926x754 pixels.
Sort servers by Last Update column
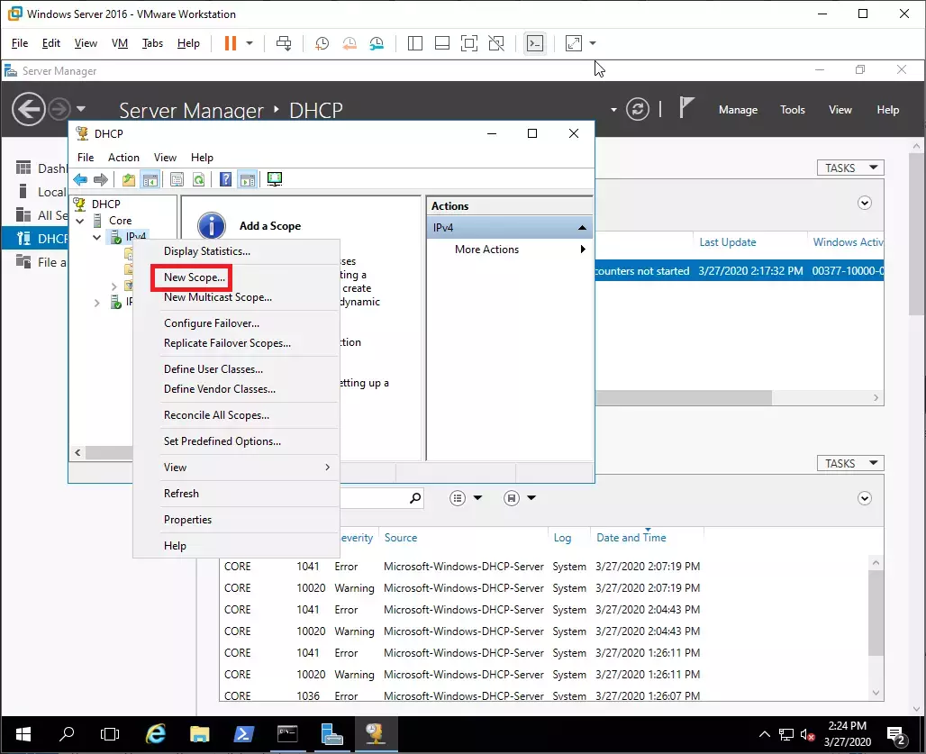point(728,242)
